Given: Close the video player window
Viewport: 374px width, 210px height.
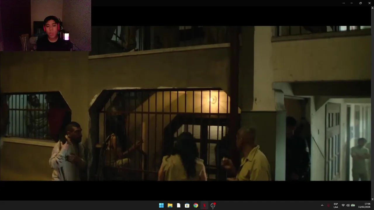Looking at the screenshot, I should (369, 3).
